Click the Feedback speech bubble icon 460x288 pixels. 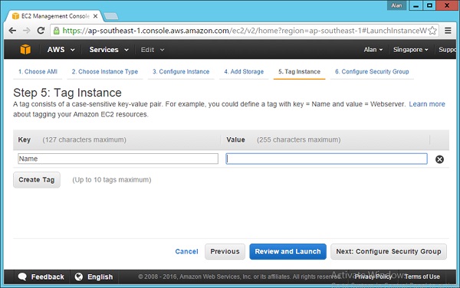click(x=22, y=277)
